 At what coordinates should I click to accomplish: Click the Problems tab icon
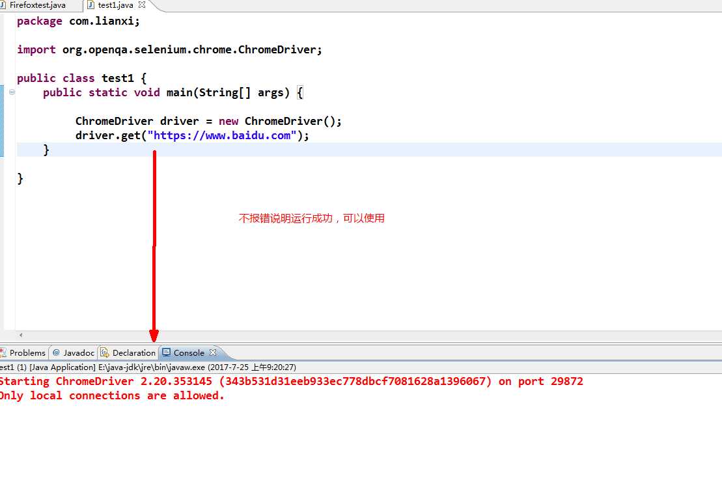click(3, 353)
